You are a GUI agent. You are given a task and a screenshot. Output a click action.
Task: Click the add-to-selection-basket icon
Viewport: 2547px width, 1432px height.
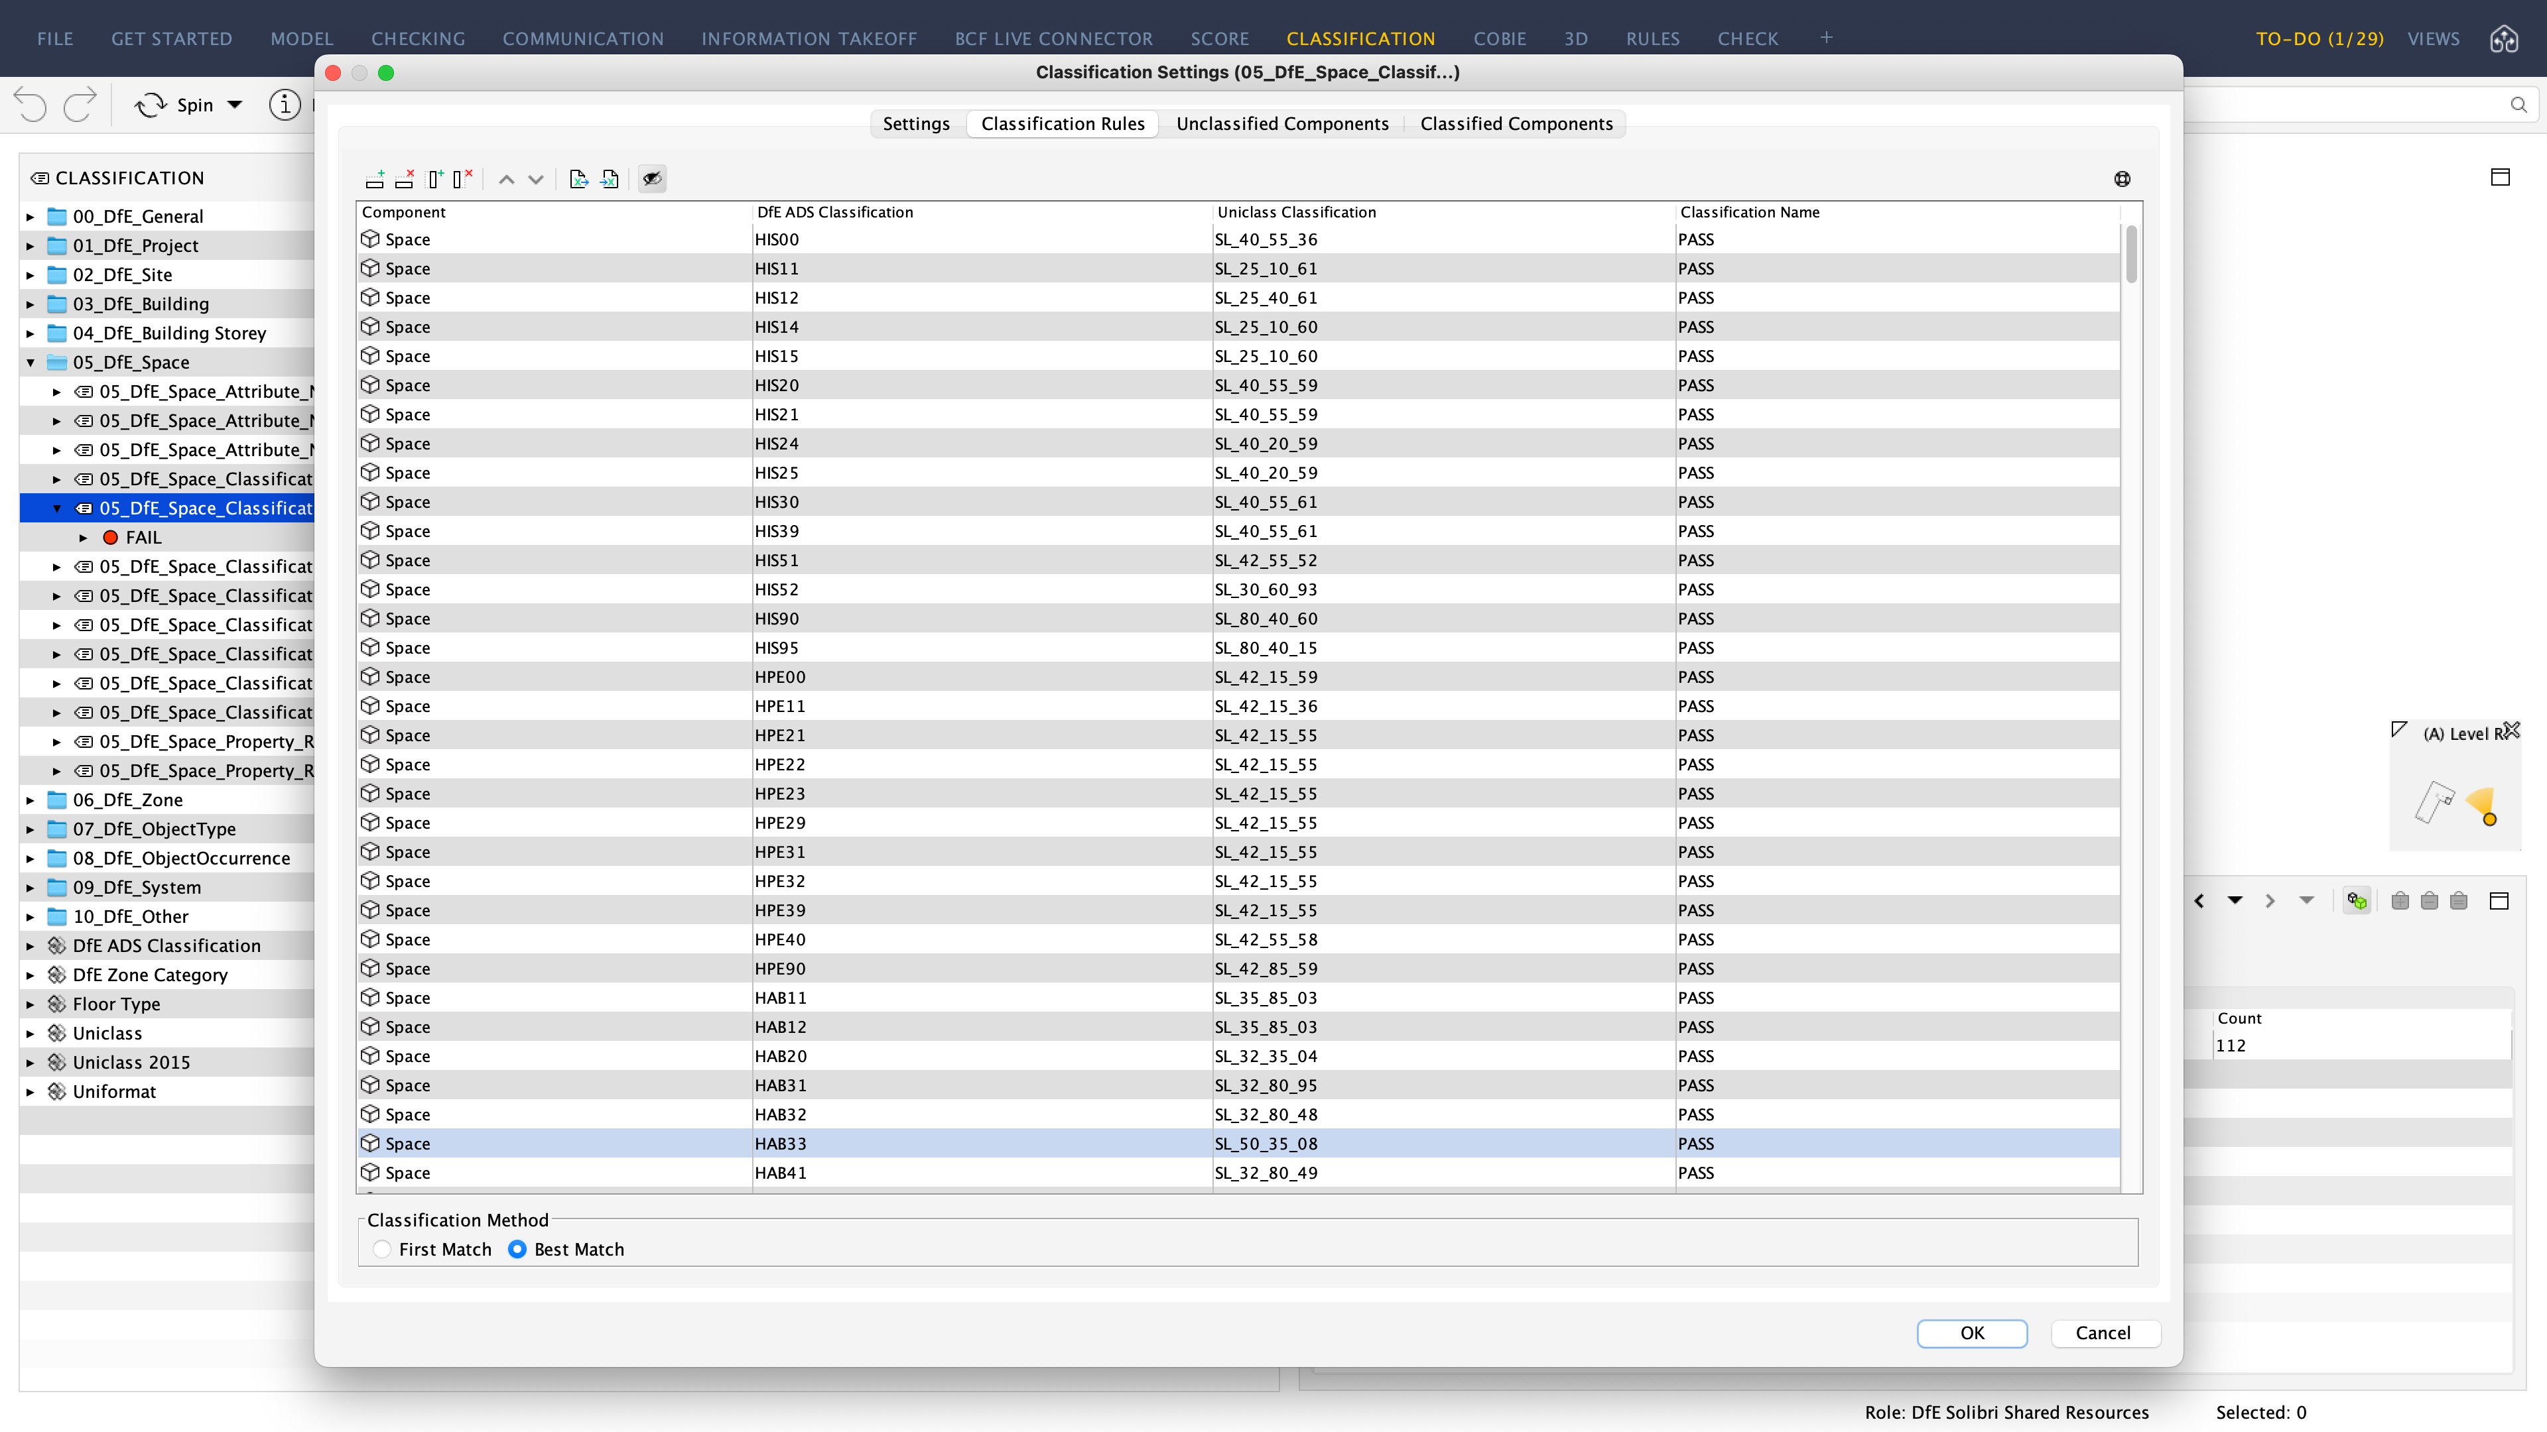[x=2400, y=900]
